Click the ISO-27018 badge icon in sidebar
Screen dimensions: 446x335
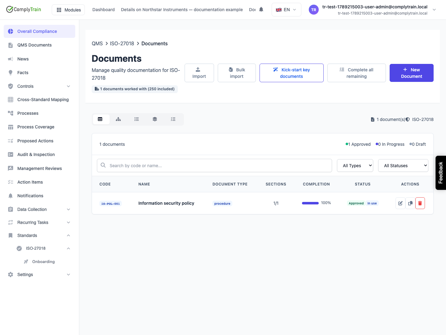click(19, 248)
